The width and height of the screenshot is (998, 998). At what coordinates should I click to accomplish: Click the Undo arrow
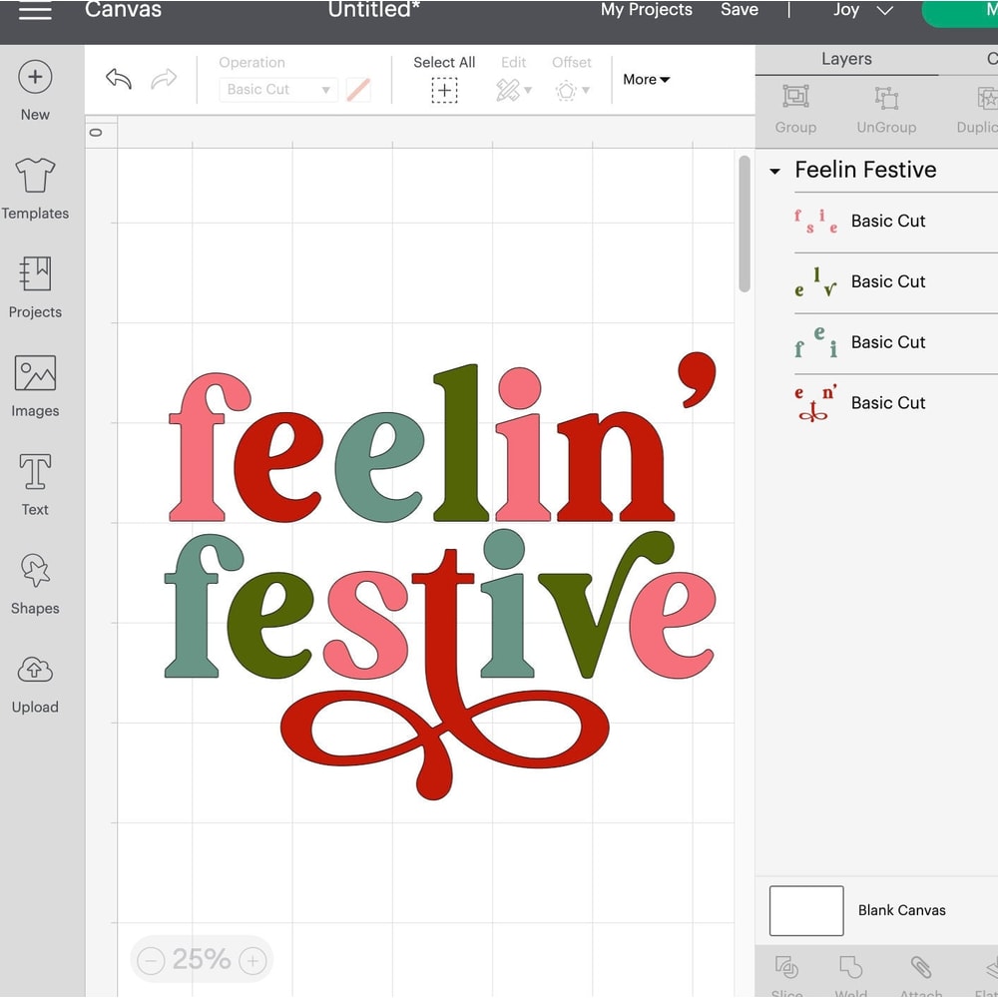click(x=118, y=79)
